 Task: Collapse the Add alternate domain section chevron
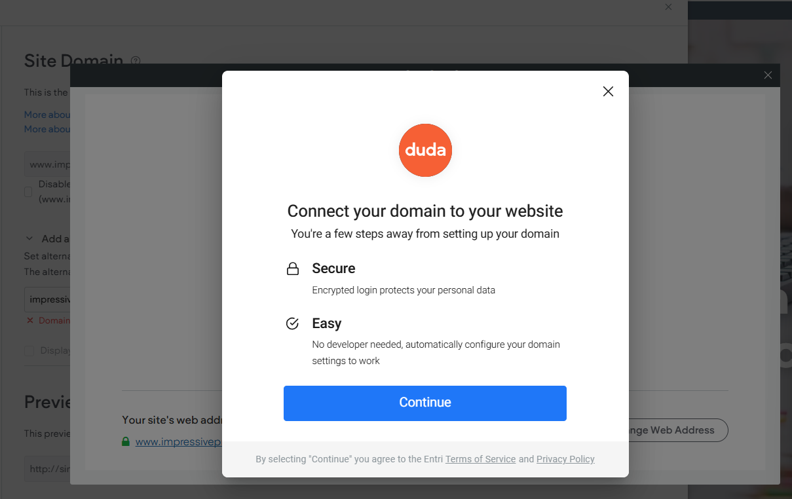(x=29, y=238)
